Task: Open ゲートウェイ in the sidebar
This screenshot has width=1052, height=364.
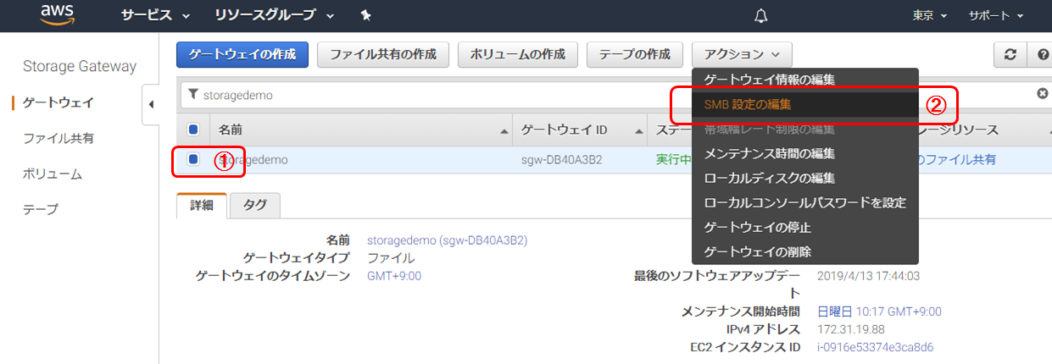Action: coord(58,102)
